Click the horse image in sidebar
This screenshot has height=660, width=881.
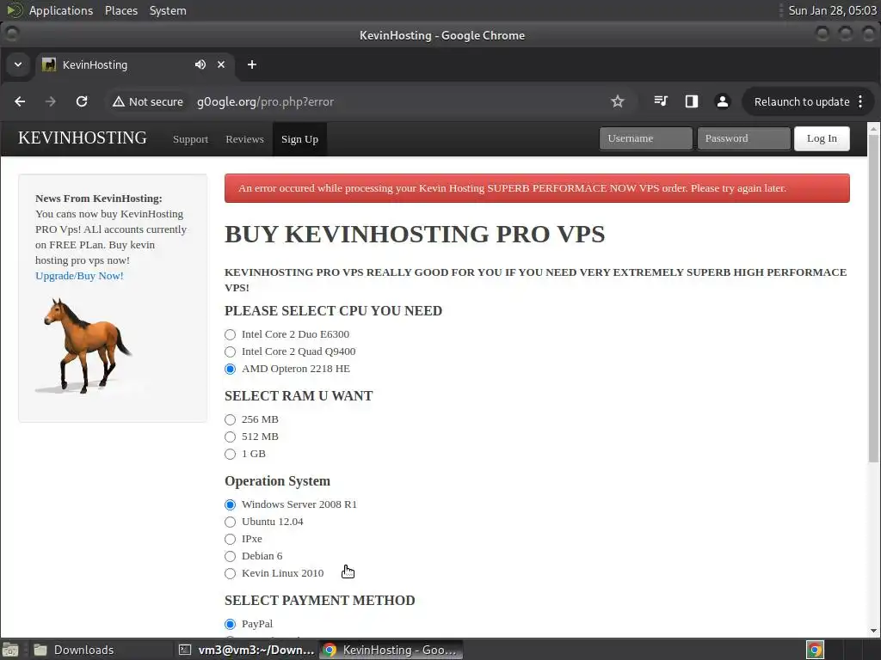83,345
